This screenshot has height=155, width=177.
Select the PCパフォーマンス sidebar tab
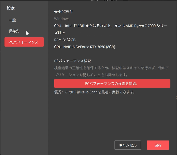tap(24, 42)
